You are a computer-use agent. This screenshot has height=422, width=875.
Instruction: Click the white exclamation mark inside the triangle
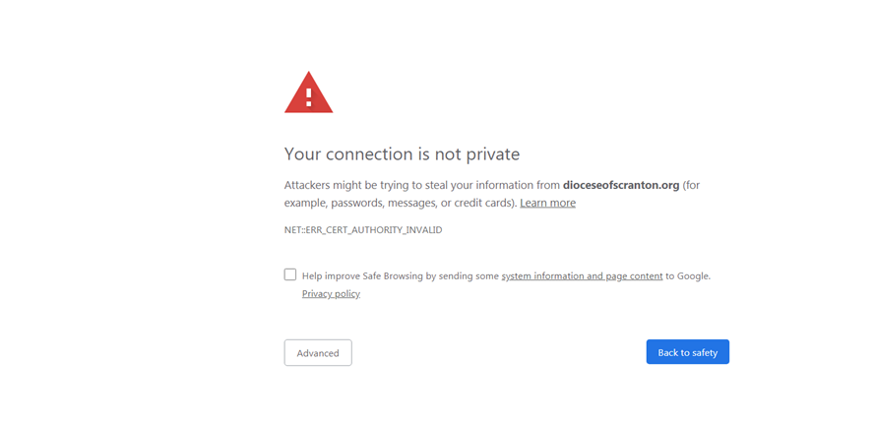coord(309,96)
